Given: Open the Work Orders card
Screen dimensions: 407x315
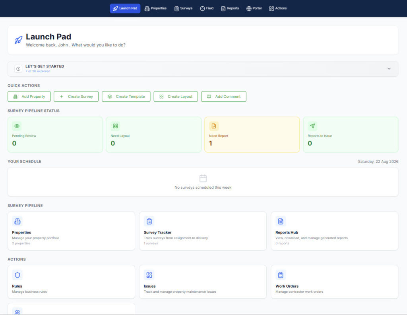Looking at the screenshot, I should point(334,282).
